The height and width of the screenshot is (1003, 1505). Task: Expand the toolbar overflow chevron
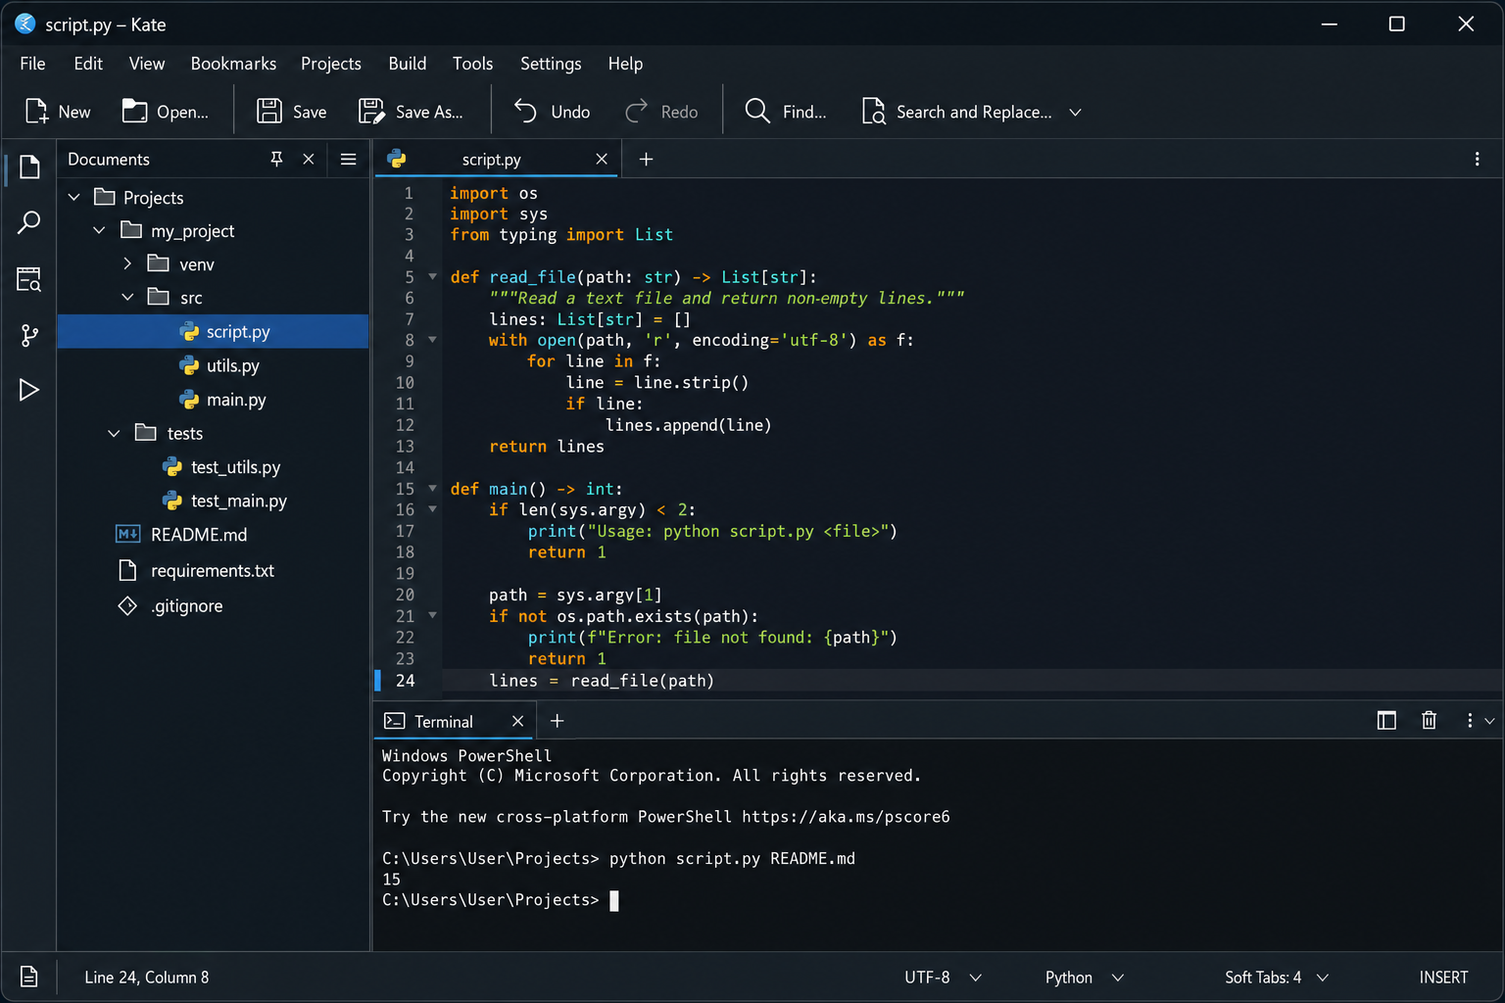1075,113
